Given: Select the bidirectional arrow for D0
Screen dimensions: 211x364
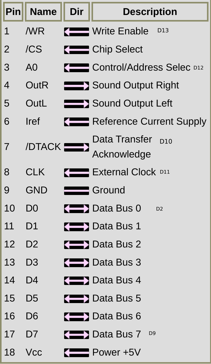Looking at the screenshot, I should 77,209.
